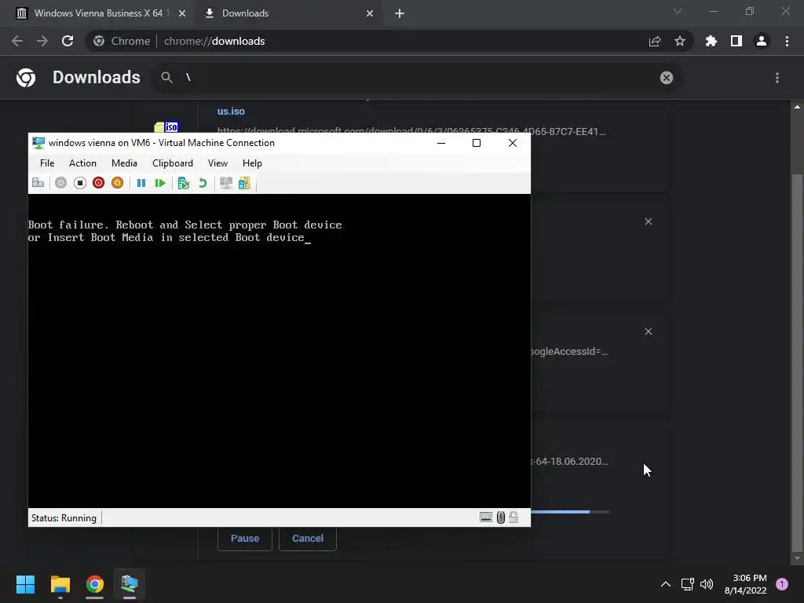804x603 pixels.
Task: Open the notification badge in taskbar
Action: pyautogui.click(x=782, y=584)
